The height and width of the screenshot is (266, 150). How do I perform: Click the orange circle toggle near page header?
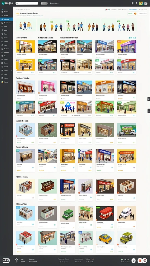pyautogui.click(x=135, y=14)
